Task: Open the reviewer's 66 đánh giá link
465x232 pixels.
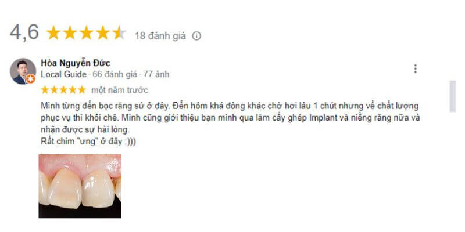Action: click(x=115, y=74)
